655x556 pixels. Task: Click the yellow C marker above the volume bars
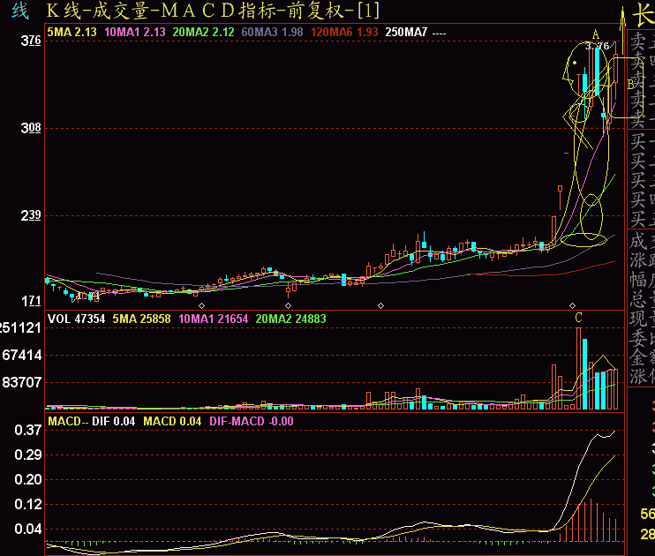coord(579,317)
